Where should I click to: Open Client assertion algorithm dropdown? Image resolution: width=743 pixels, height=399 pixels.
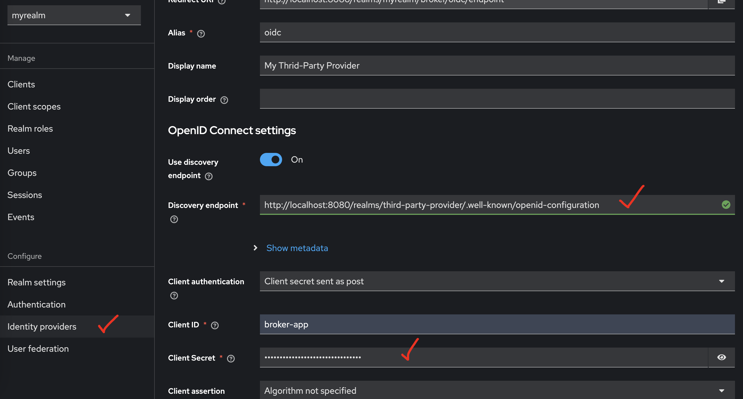[497, 391]
